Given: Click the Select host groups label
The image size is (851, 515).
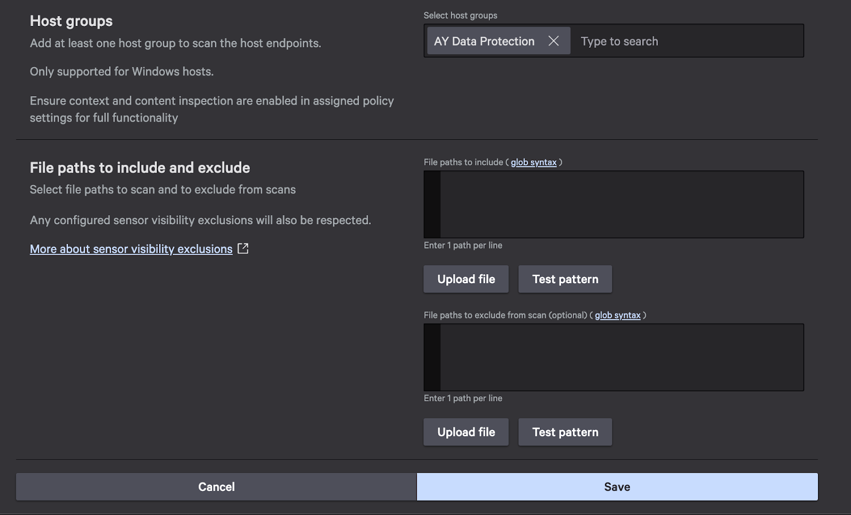Looking at the screenshot, I should coord(460,15).
